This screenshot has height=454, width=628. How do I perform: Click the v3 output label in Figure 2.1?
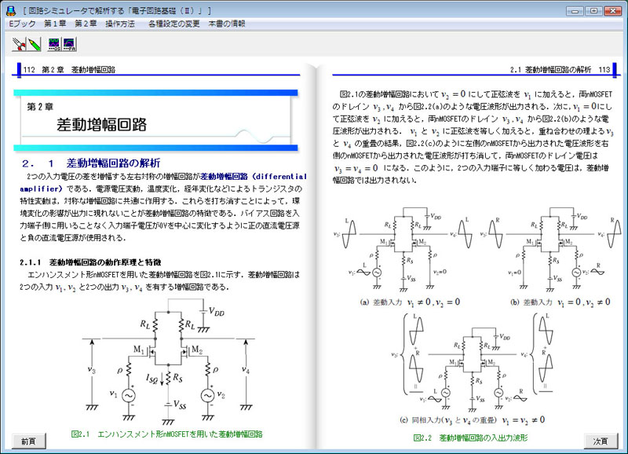tap(92, 370)
